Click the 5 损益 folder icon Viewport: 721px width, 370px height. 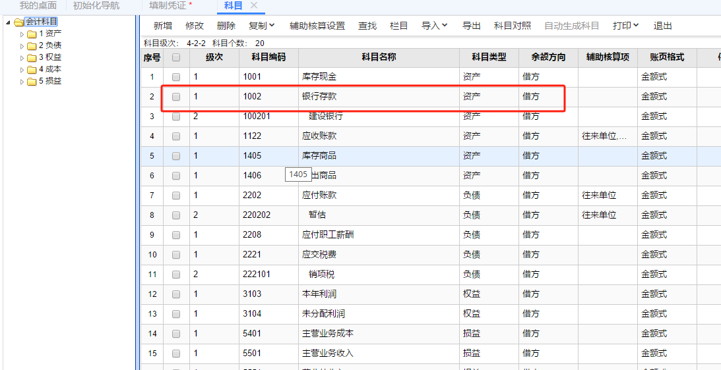(x=31, y=82)
